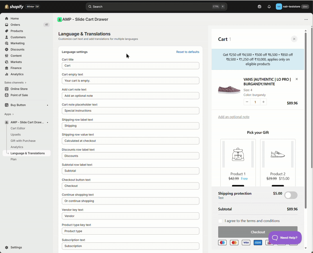Image resolution: width=313 pixels, height=253 pixels.
Task: Open the AMP app Analytics subpage
Action: point(17,147)
